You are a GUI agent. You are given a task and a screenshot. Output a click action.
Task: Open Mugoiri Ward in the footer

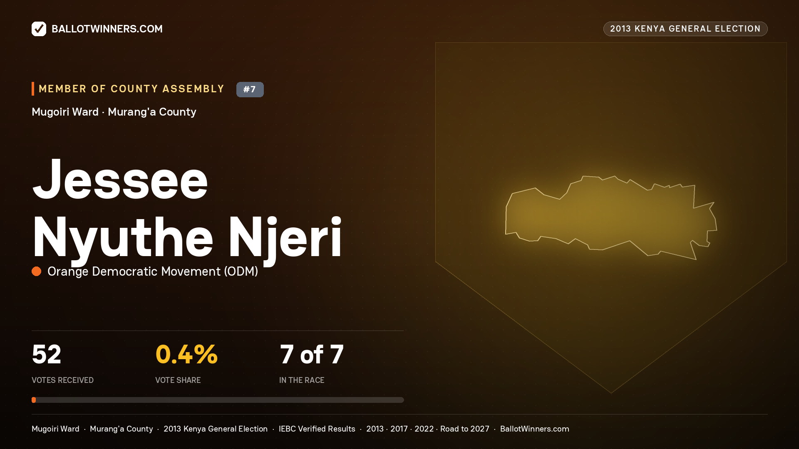pos(55,429)
